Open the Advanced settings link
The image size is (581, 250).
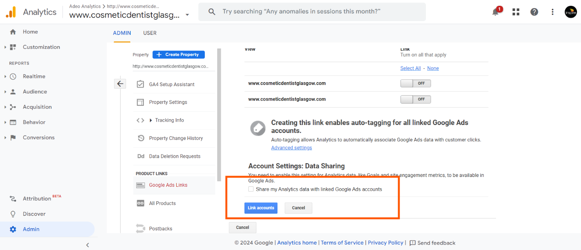click(292, 148)
